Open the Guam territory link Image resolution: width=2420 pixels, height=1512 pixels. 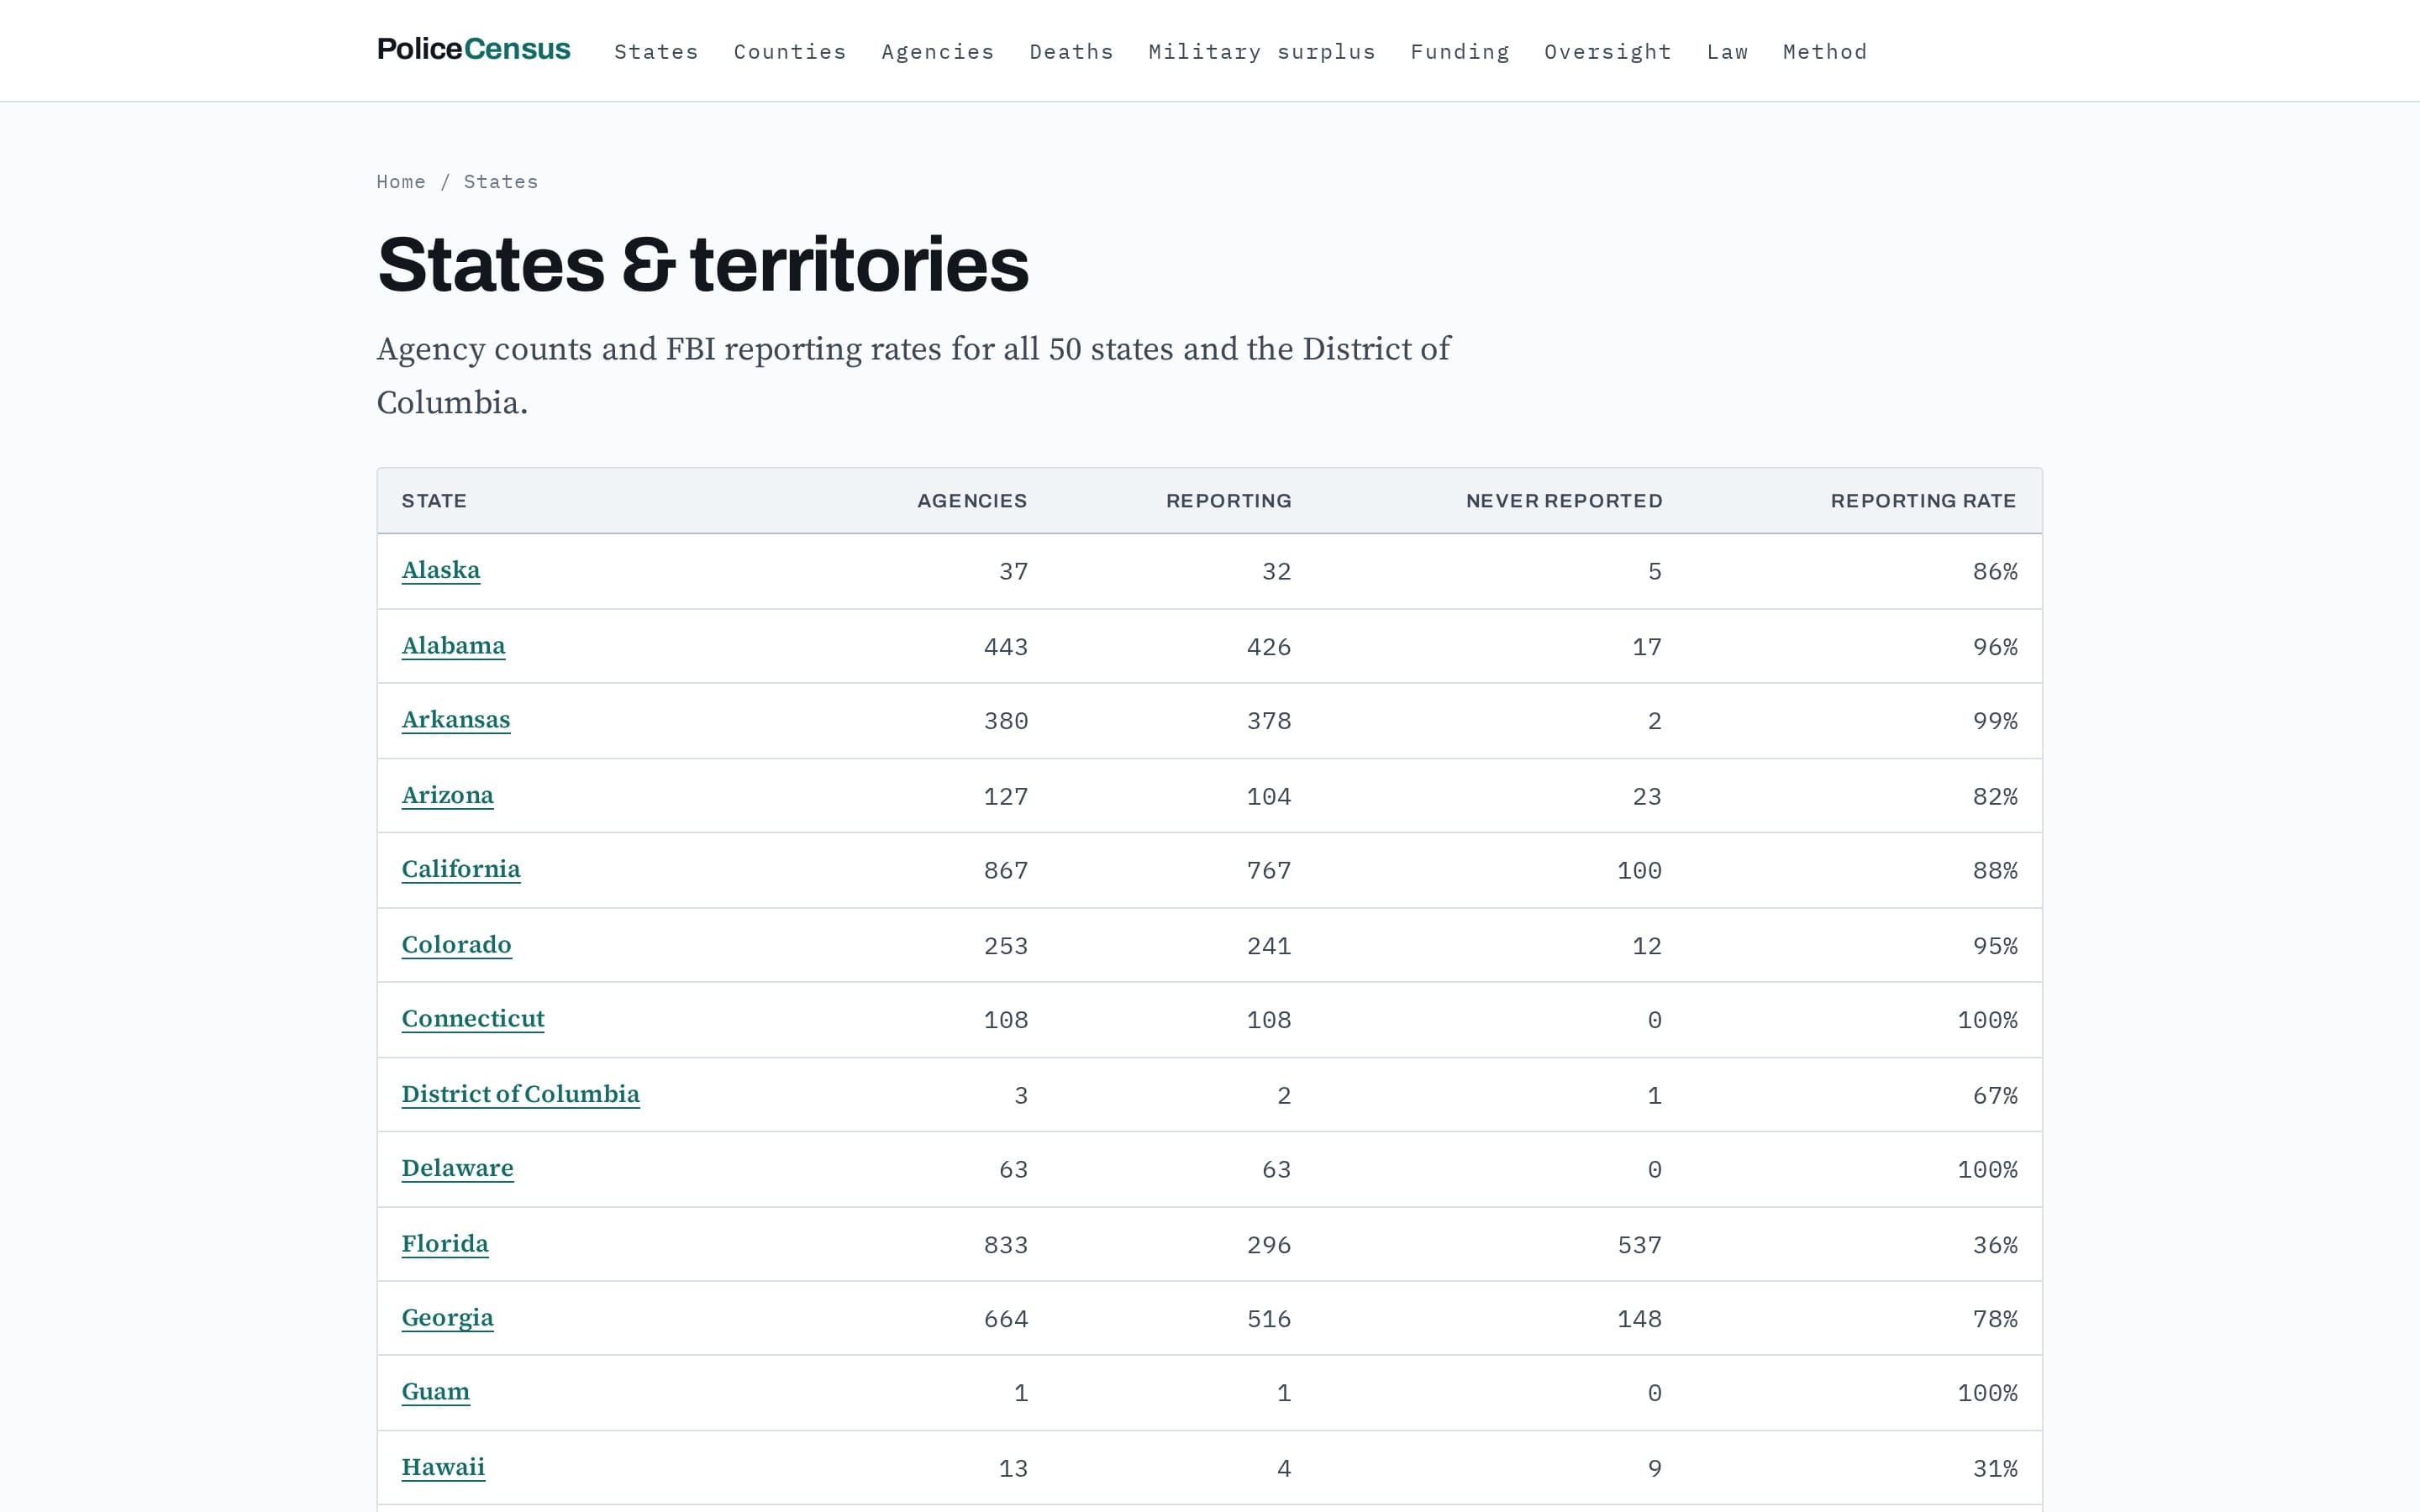click(436, 1392)
